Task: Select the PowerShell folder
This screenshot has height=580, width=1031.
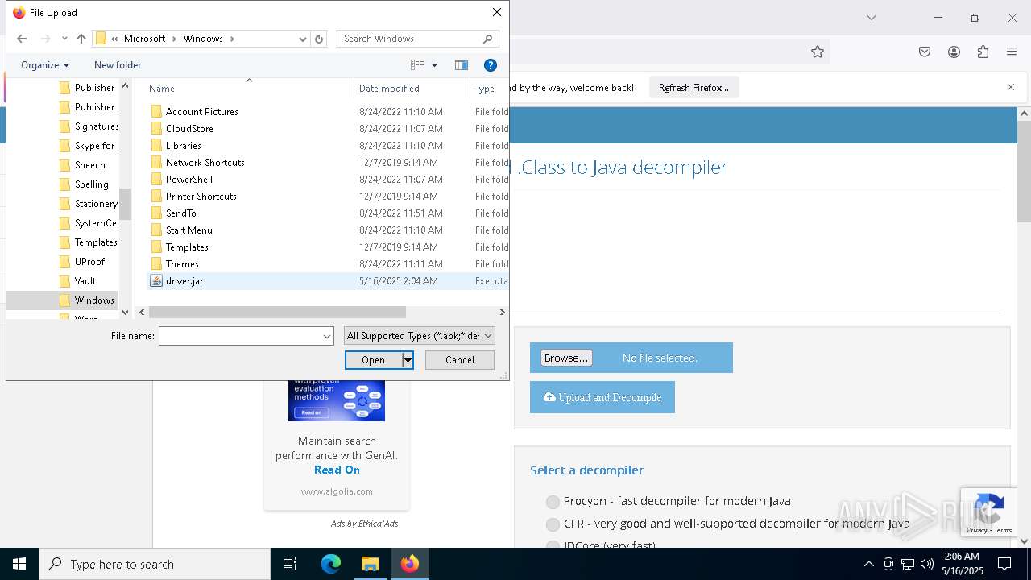Action: coord(188,180)
